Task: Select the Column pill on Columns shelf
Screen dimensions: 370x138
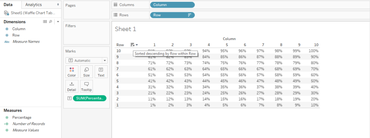Action: click(x=172, y=5)
